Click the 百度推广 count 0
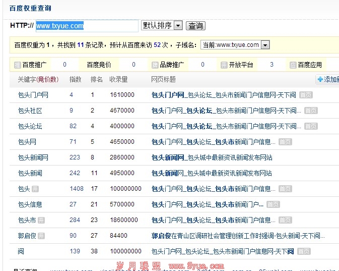The width and height of the screenshot is (339, 271). click(x=64, y=65)
